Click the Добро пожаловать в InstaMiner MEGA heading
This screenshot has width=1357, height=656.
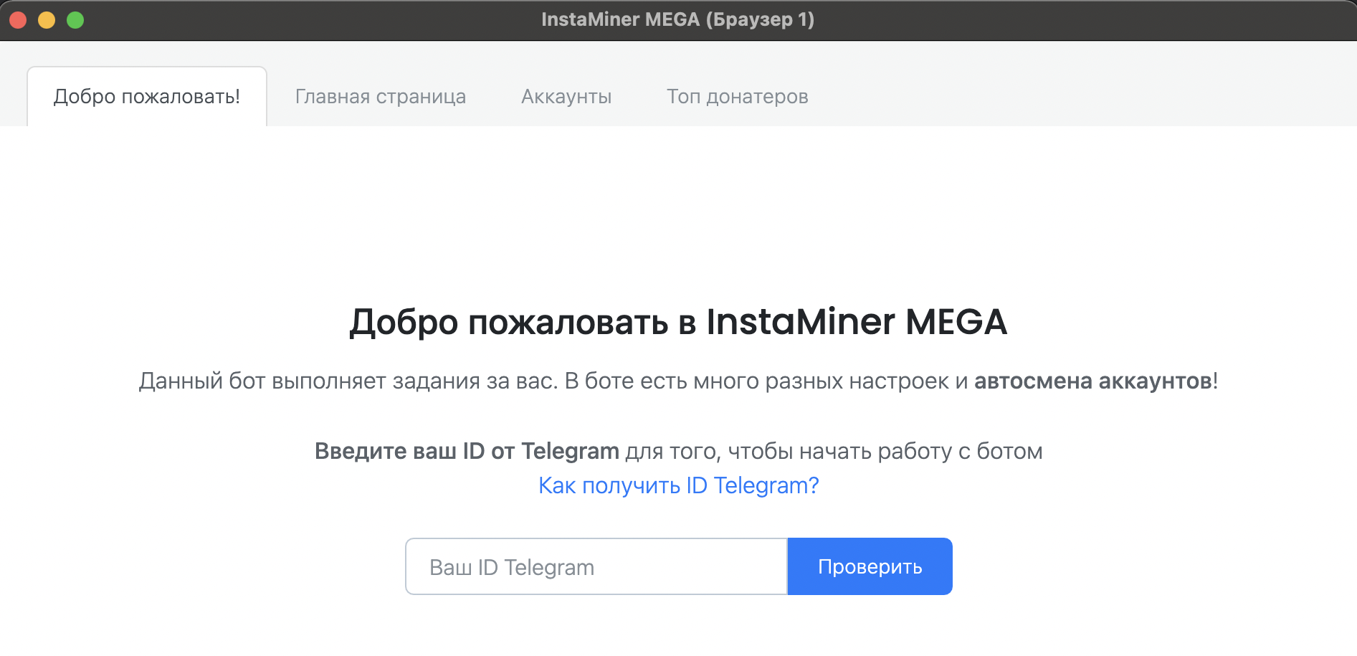pos(678,323)
